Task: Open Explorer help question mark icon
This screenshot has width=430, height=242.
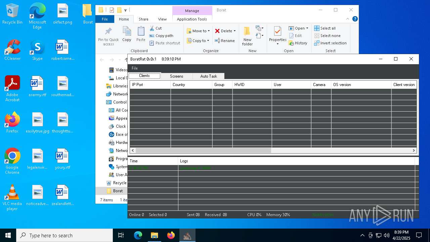Action: coord(355,19)
